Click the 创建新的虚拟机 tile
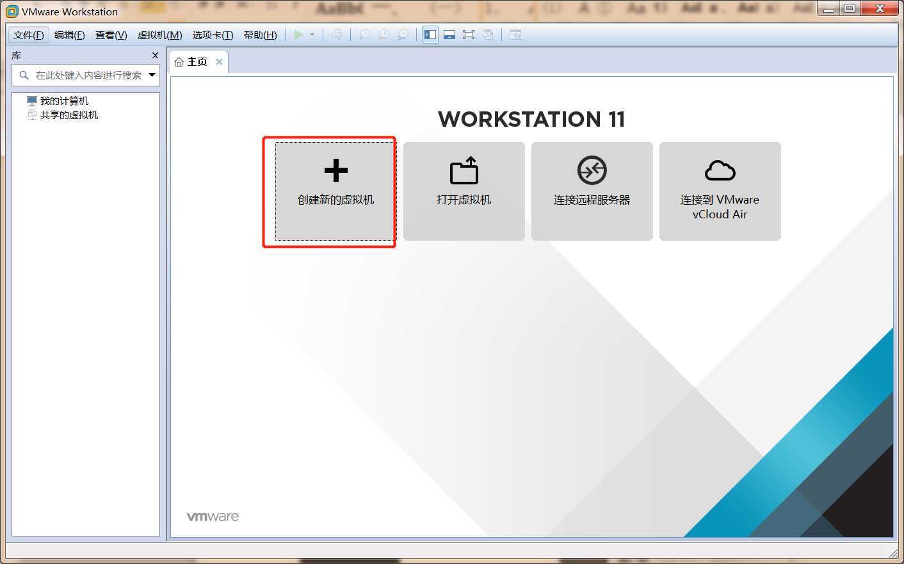This screenshot has width=904, height=564. coord(335,191)
